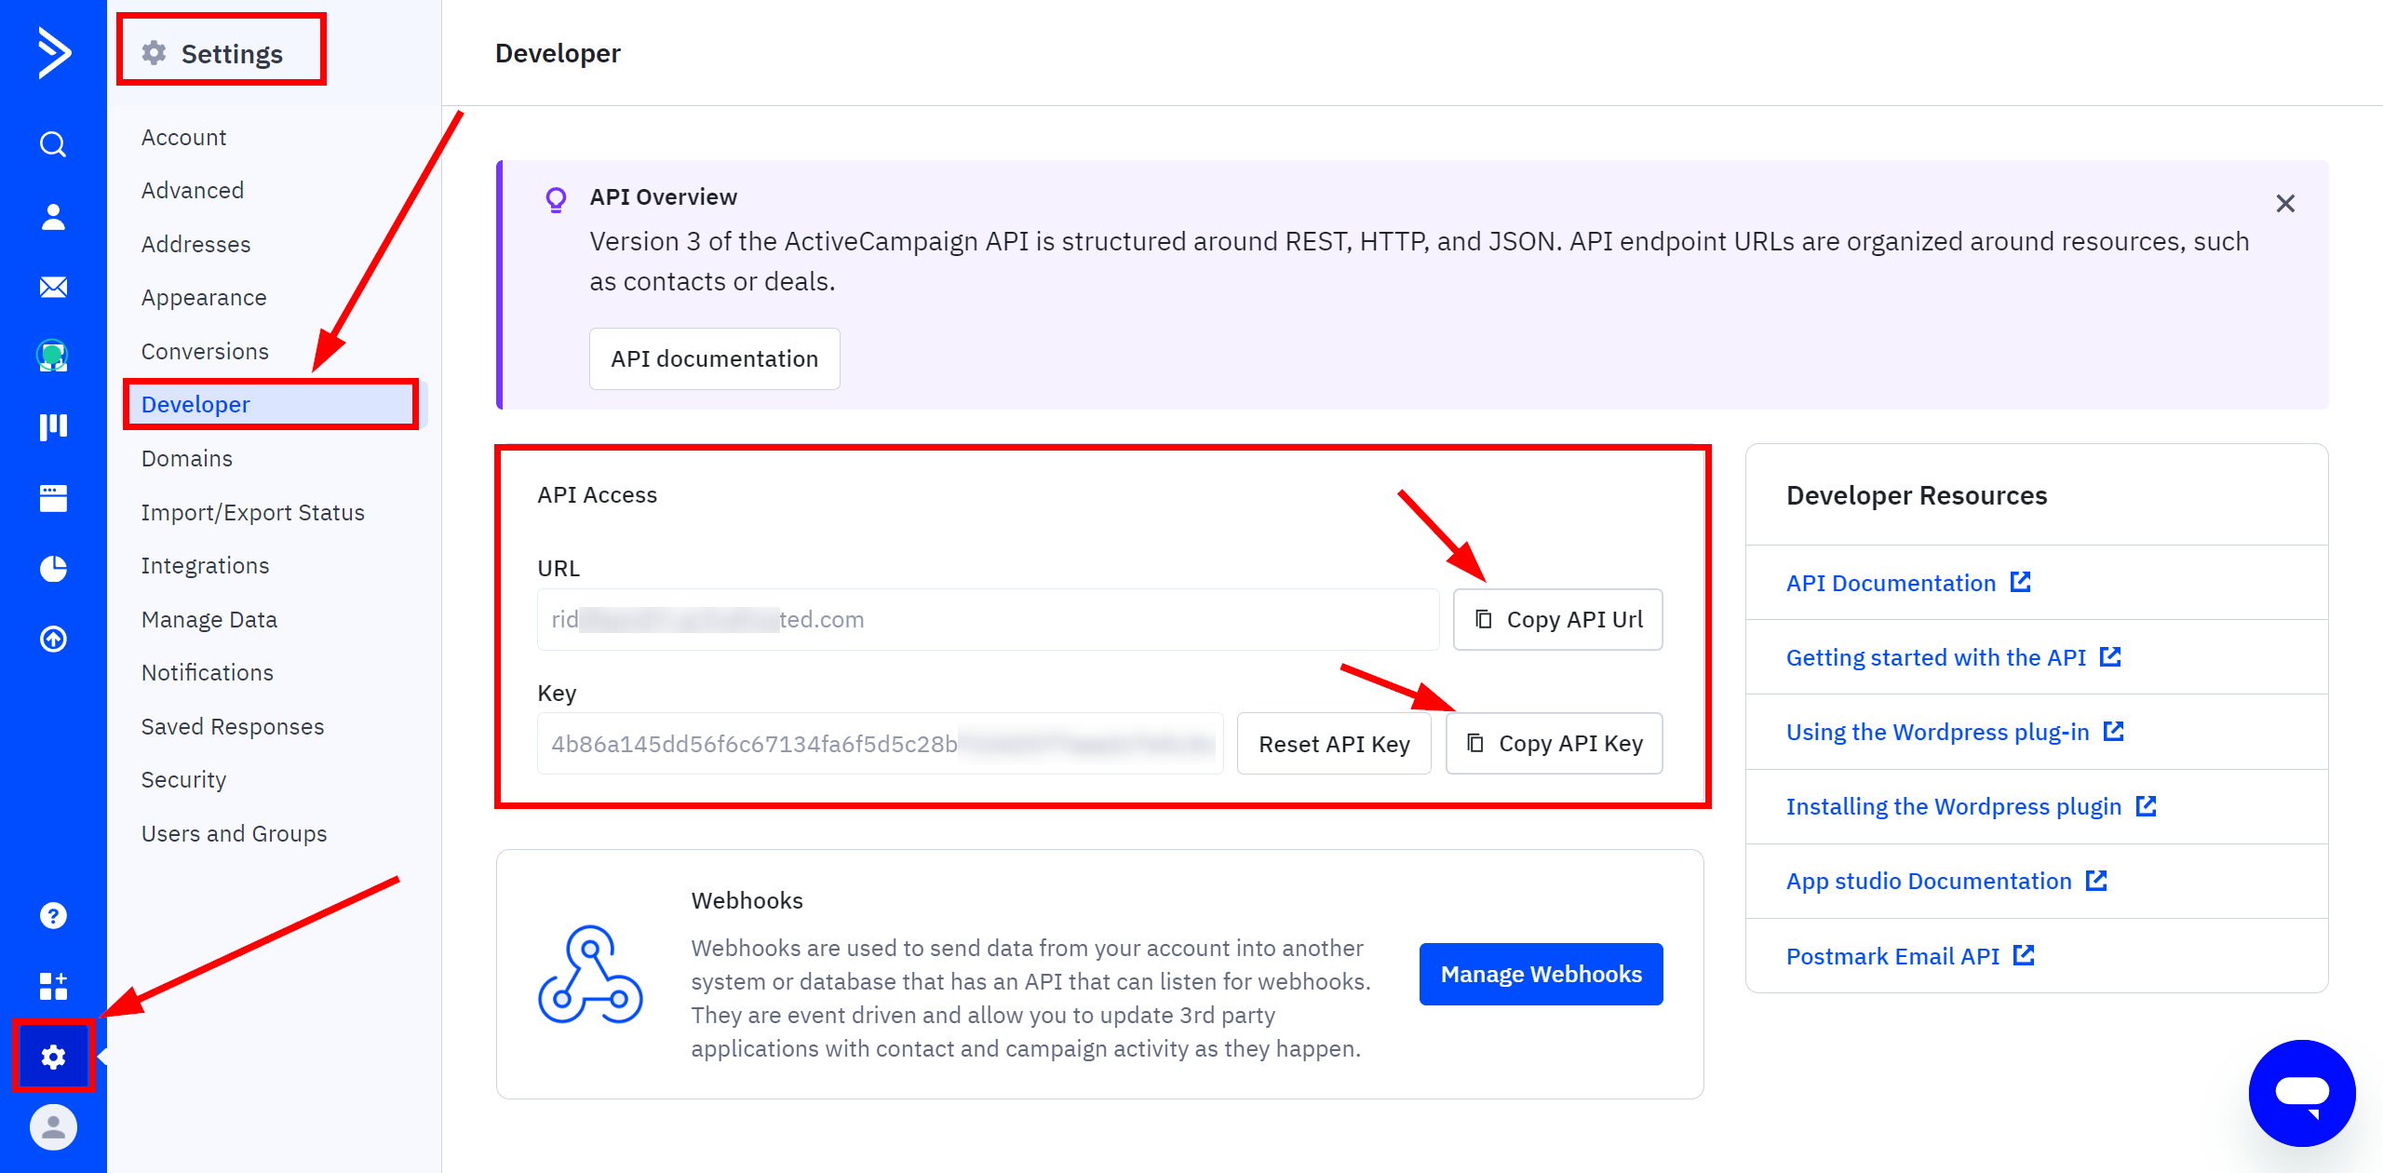Open Getting started with the API link

tap(1935, 657)
